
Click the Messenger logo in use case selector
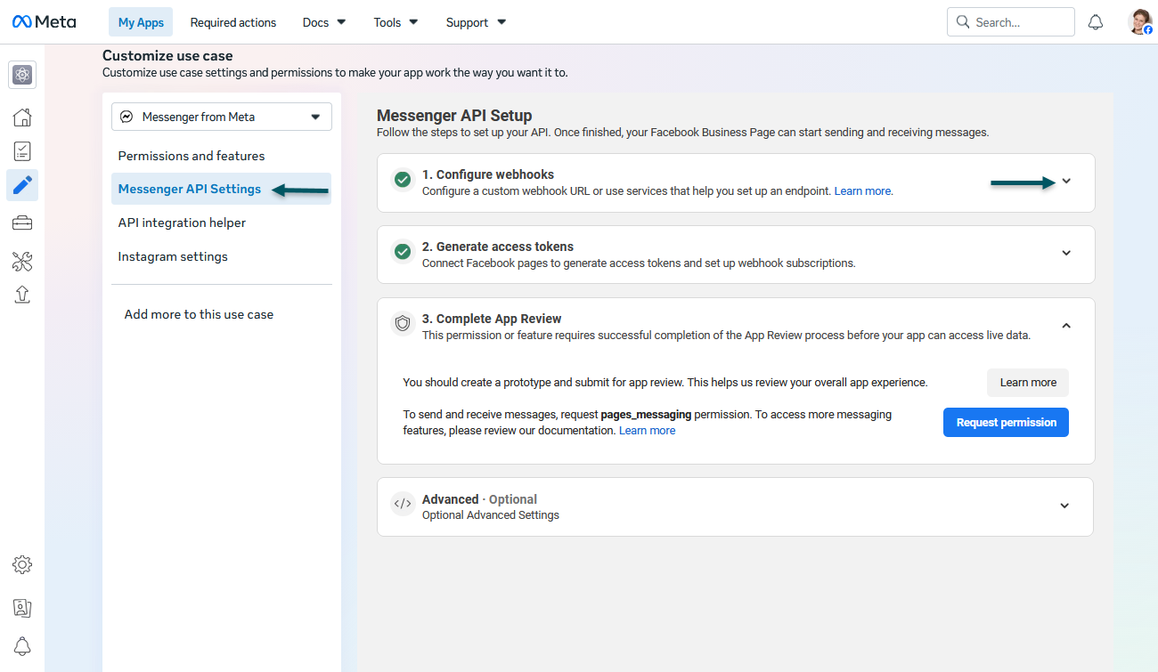coord(127,117)
